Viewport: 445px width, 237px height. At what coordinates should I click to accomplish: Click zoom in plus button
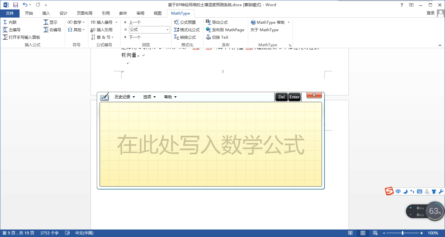(x=422, y=233)
